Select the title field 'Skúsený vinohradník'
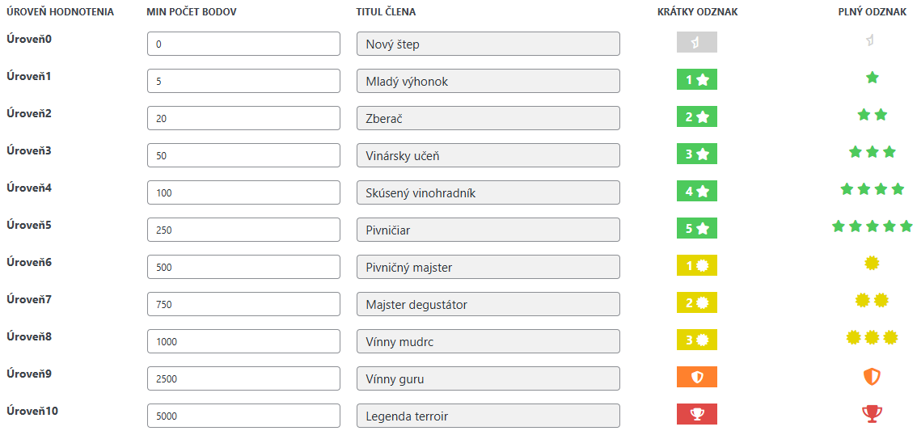This screenshot has width=917, height=431. tap(488, 192)
